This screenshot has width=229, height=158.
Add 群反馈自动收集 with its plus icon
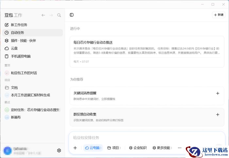[218, 114]
